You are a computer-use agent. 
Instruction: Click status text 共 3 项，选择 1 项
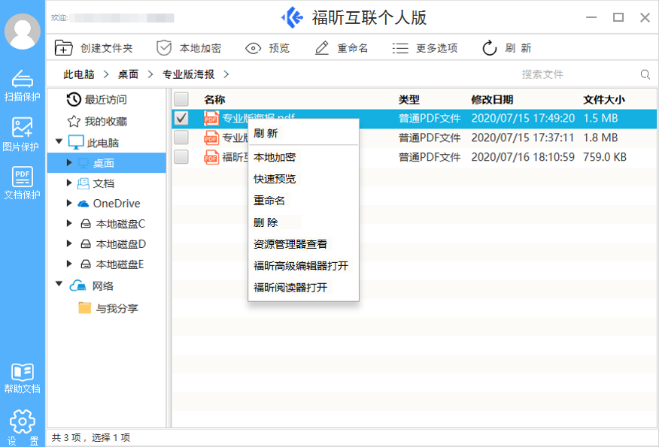click(x=91, y=438)
